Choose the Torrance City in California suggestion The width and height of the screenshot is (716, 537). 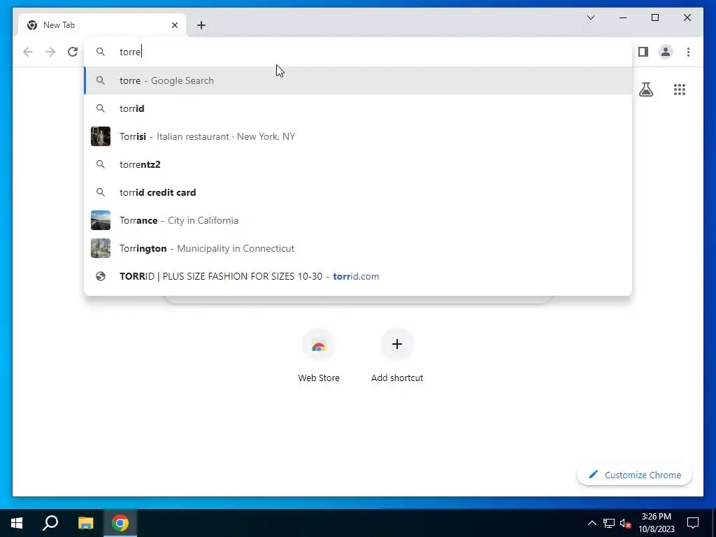(358, 220)
